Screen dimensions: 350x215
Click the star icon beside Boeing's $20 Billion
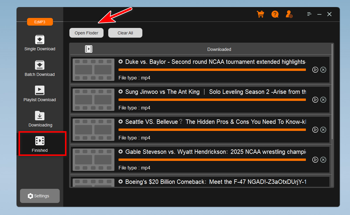pyautogui.click(x=121, y=181)
